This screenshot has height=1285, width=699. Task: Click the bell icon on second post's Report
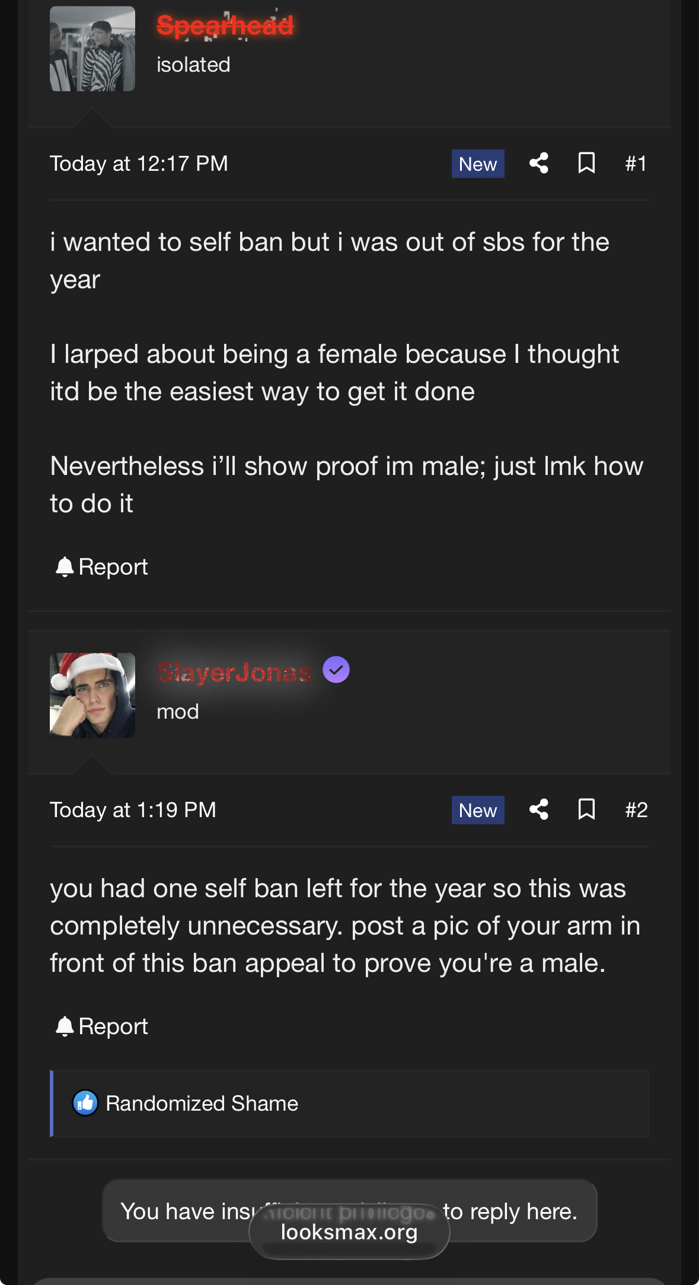pyautogui.click(x=64, y=1026)
